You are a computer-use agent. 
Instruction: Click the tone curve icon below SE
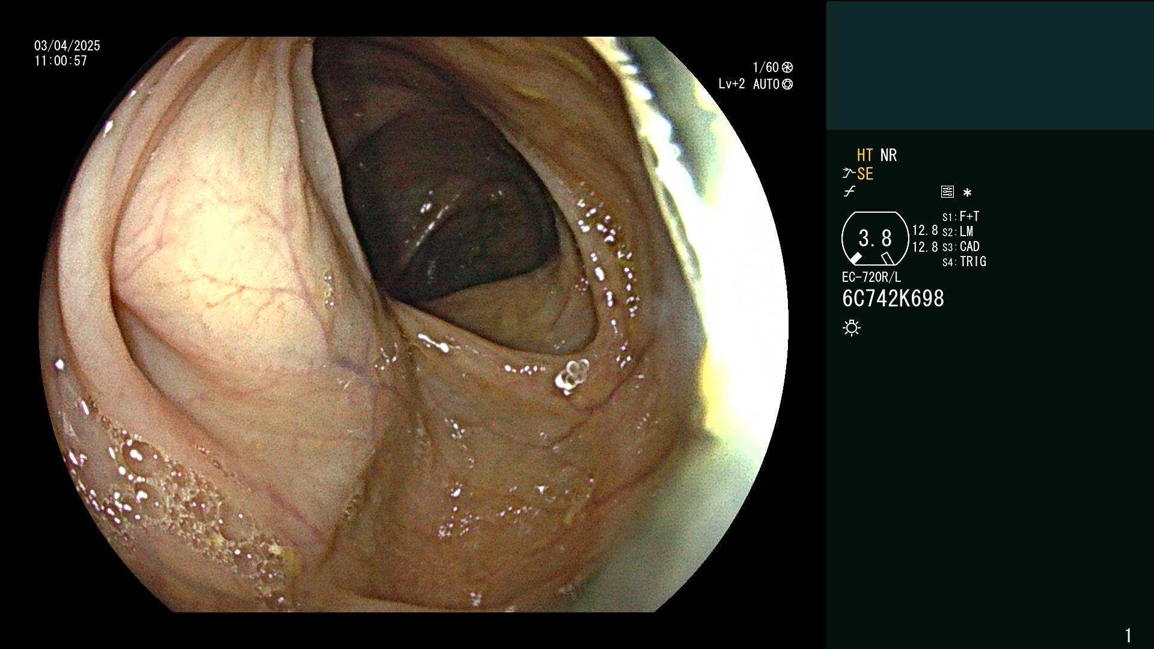(849, 192)
